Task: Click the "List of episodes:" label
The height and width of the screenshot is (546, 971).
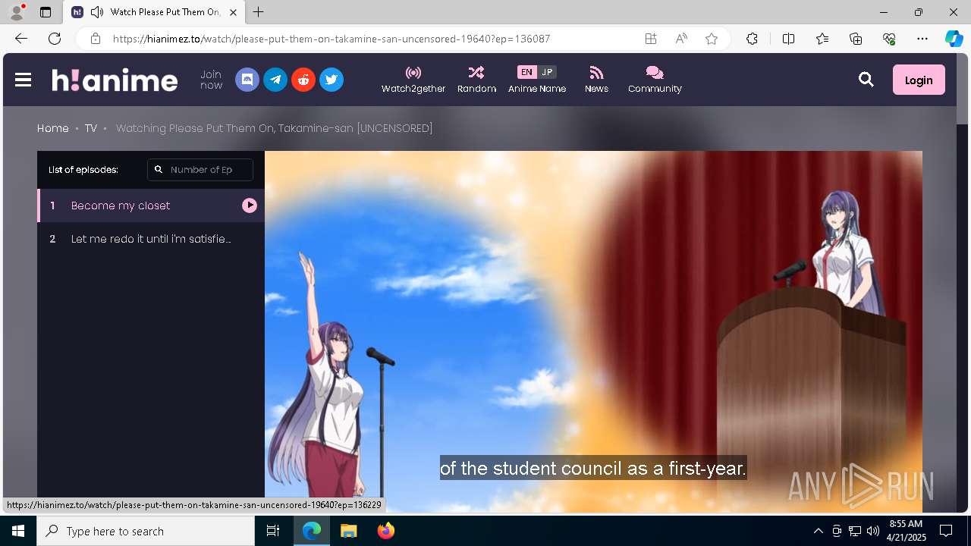Action: [x=83, y=170]
